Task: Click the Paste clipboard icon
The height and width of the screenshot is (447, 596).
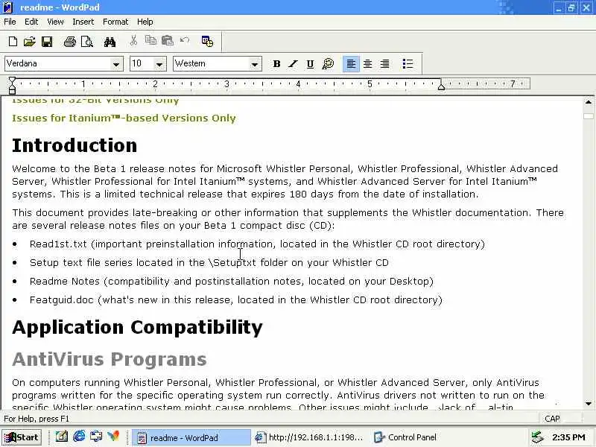Action: [x=168, y=40]
